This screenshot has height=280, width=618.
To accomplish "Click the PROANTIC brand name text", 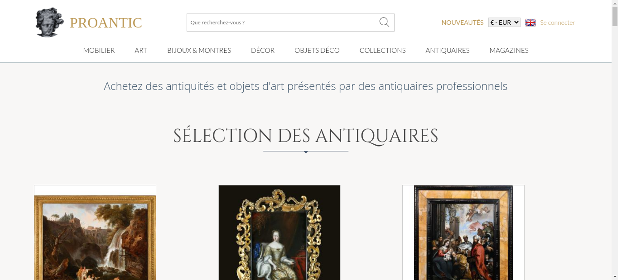I will (x=106, y=23).
